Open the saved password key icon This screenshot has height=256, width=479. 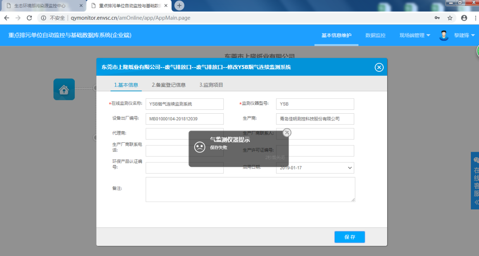(x=437, y=18)
